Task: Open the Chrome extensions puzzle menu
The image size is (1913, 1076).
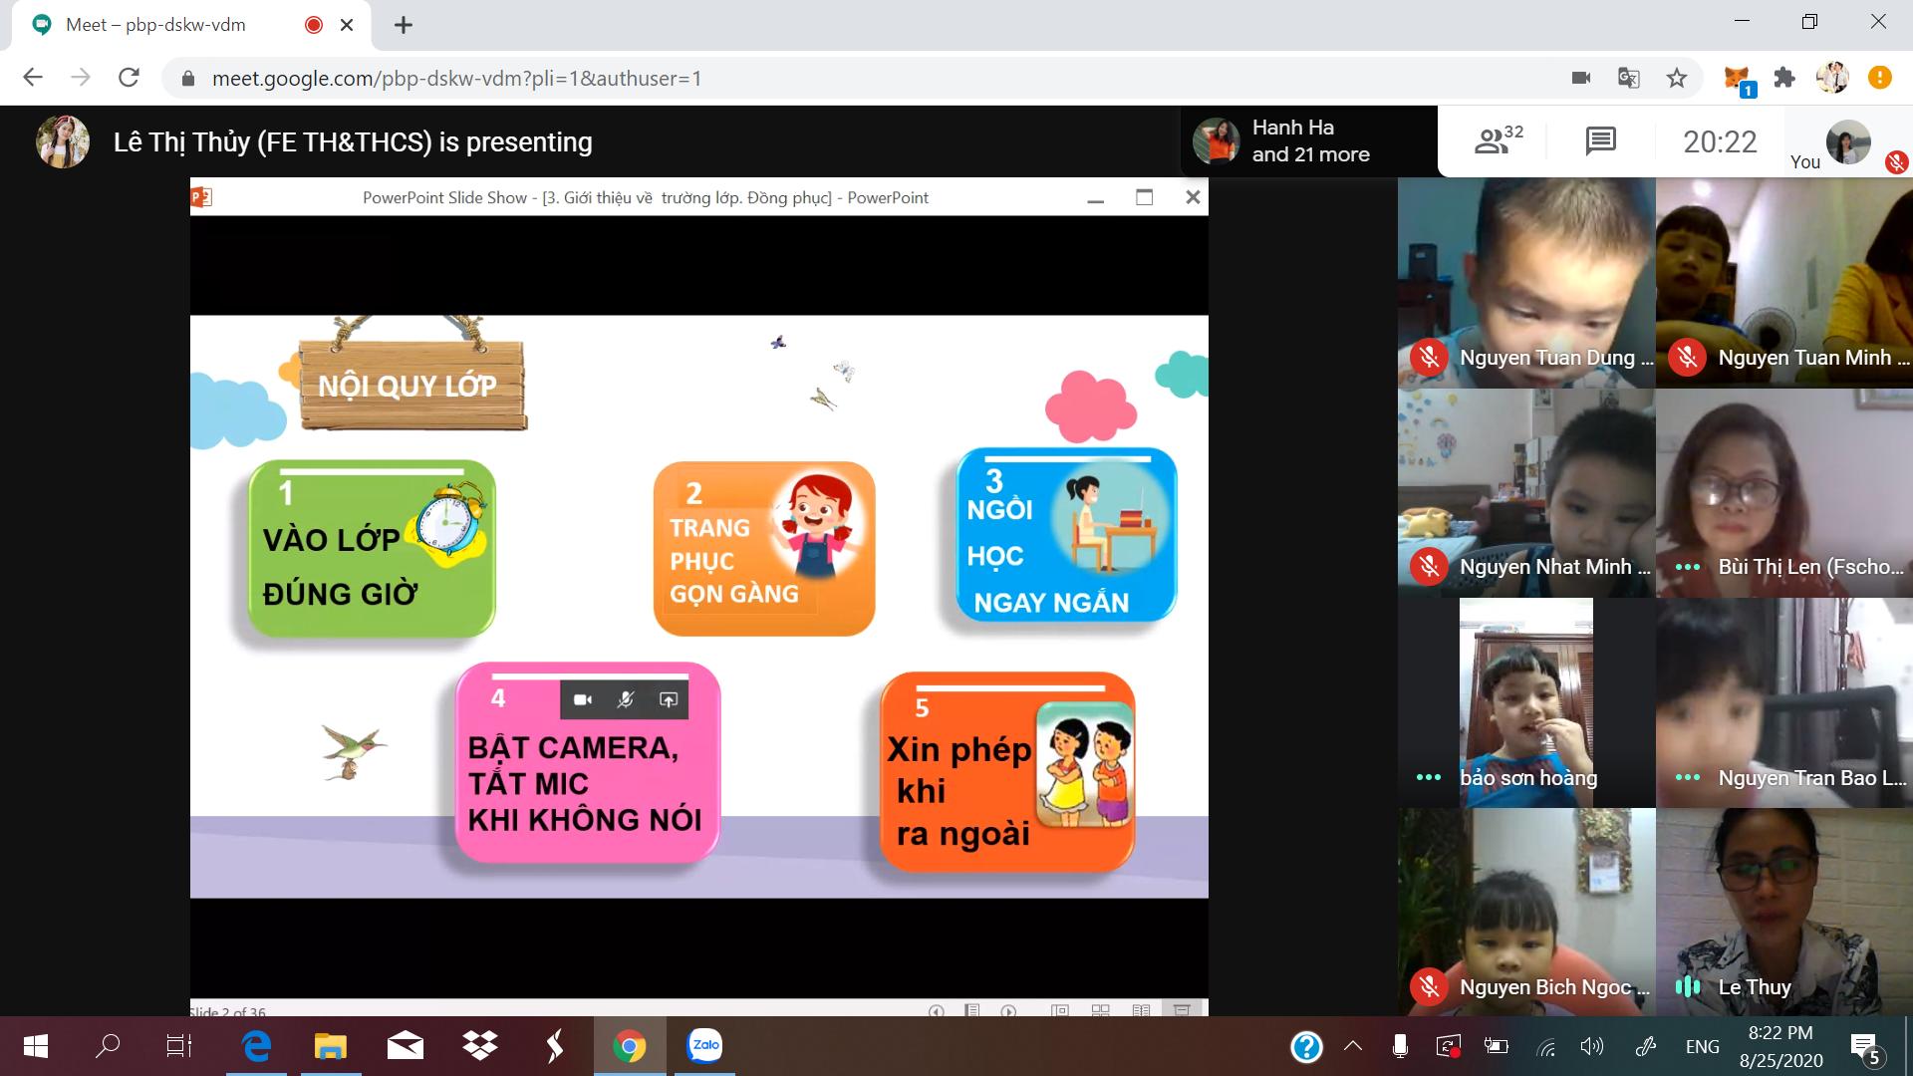Action: 1784,78
